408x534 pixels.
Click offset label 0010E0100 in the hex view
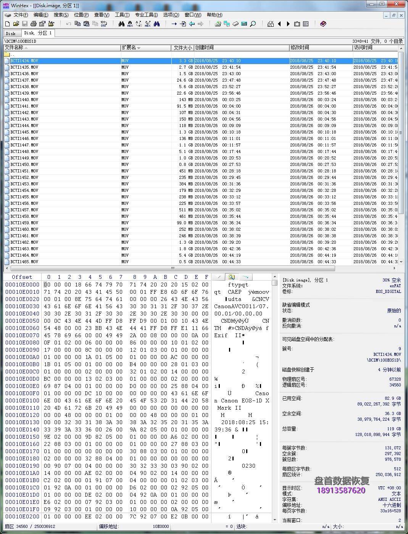tap(22, 400)
